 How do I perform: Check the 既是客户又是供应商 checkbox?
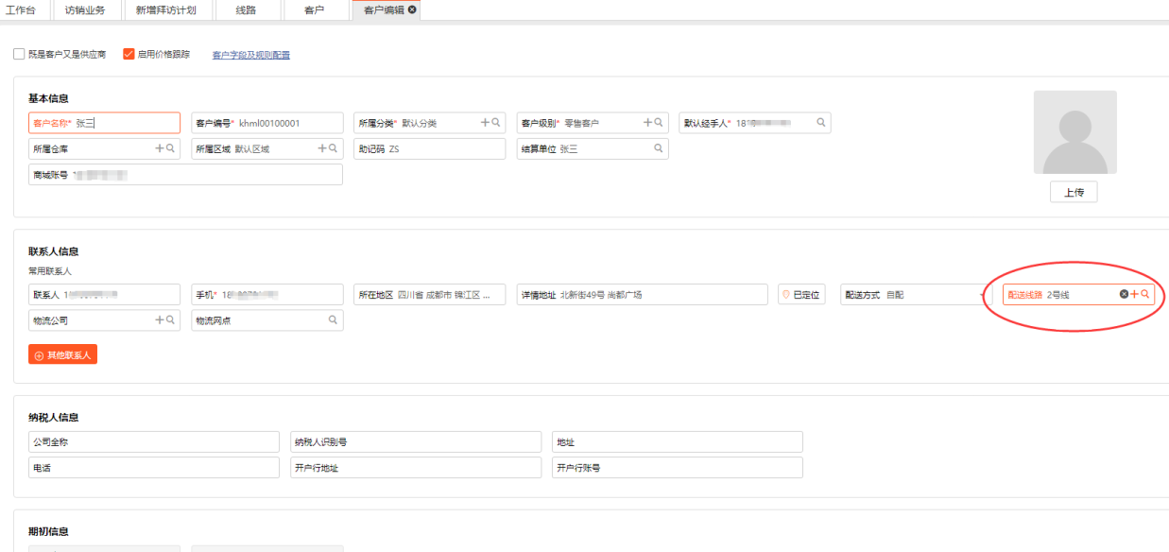pyautogui.click(x=20, y=55)
